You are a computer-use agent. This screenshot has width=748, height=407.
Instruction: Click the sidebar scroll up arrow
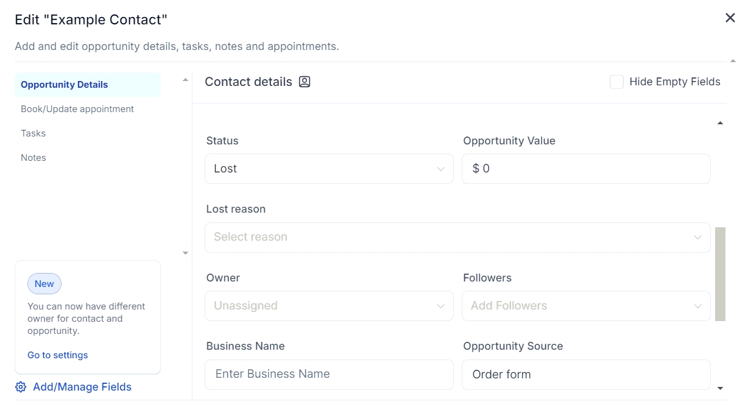185,80
